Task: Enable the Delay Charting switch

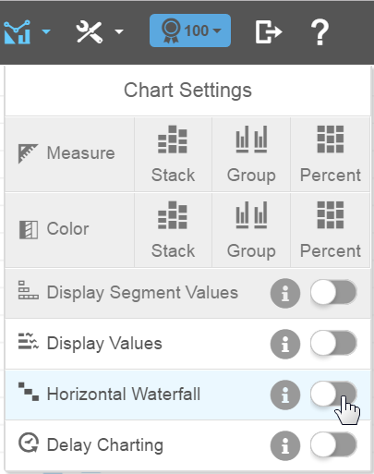Action: point(333,444)
